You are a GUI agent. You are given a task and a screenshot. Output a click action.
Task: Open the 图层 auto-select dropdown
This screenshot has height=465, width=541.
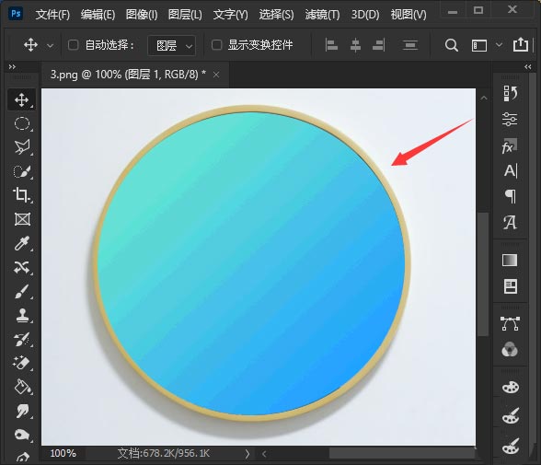click(172, 45)
